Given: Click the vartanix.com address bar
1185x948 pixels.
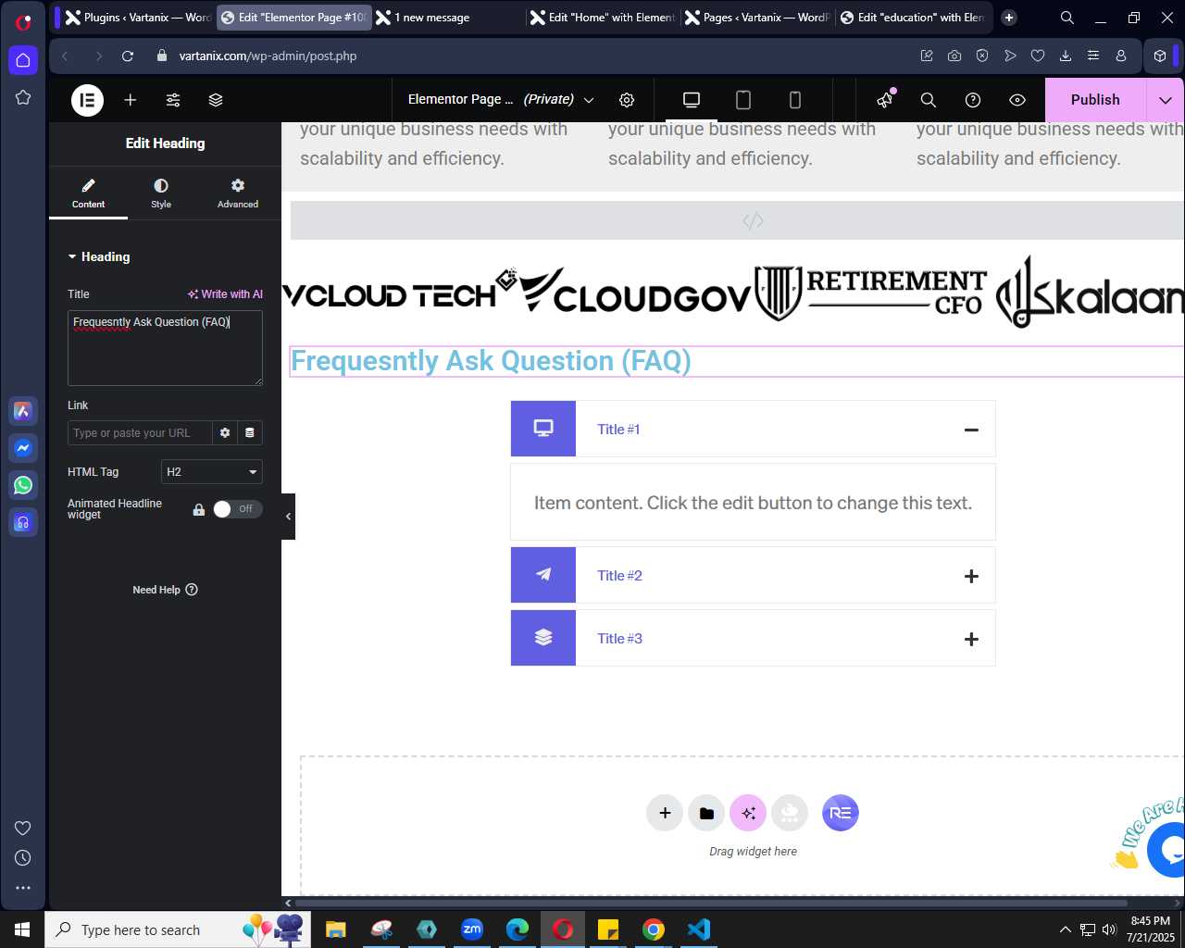Looking at the screenshot, I should (268, 56).
